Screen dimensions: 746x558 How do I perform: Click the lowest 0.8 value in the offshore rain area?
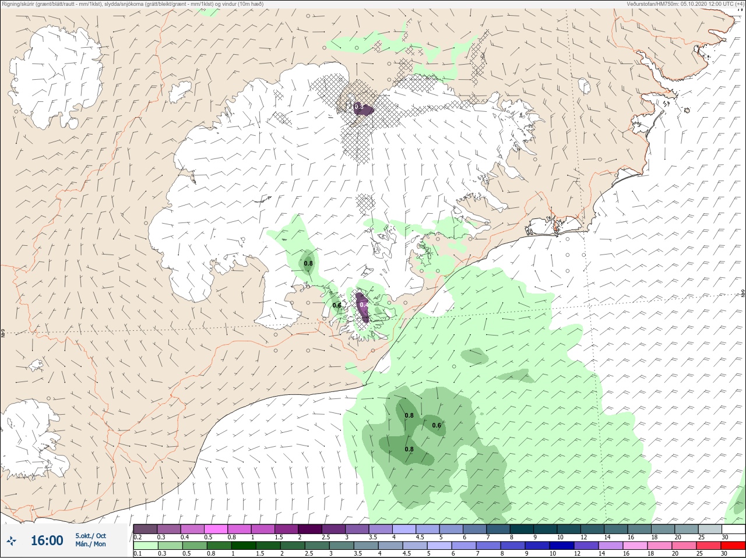[409, 449]
